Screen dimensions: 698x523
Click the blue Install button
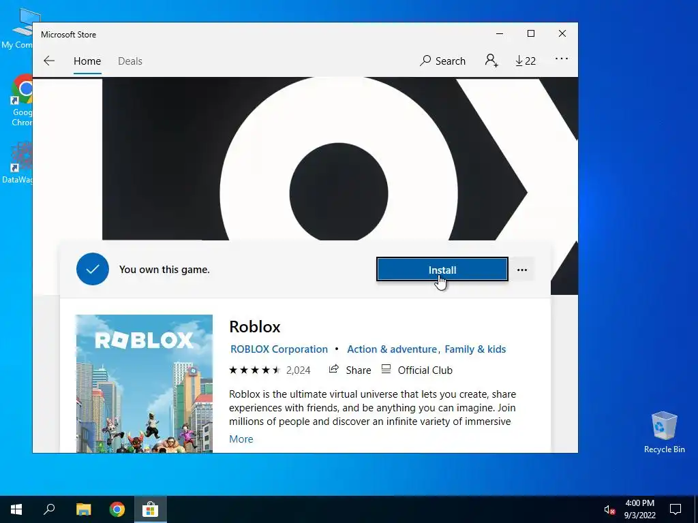point(442,270)
